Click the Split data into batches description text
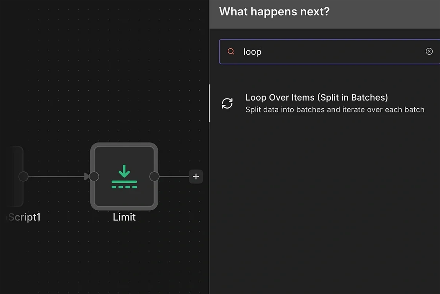Screen dimensions: 440x294 pos(335,109)
